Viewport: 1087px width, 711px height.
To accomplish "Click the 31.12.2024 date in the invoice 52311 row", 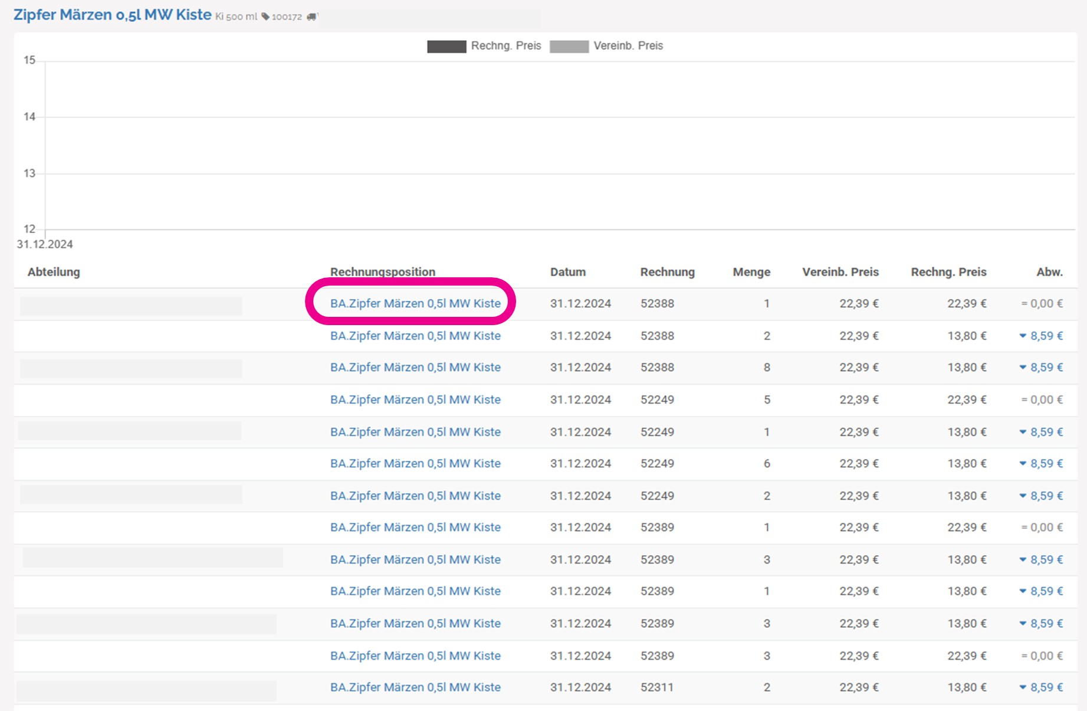I will [x=580, y=687].
